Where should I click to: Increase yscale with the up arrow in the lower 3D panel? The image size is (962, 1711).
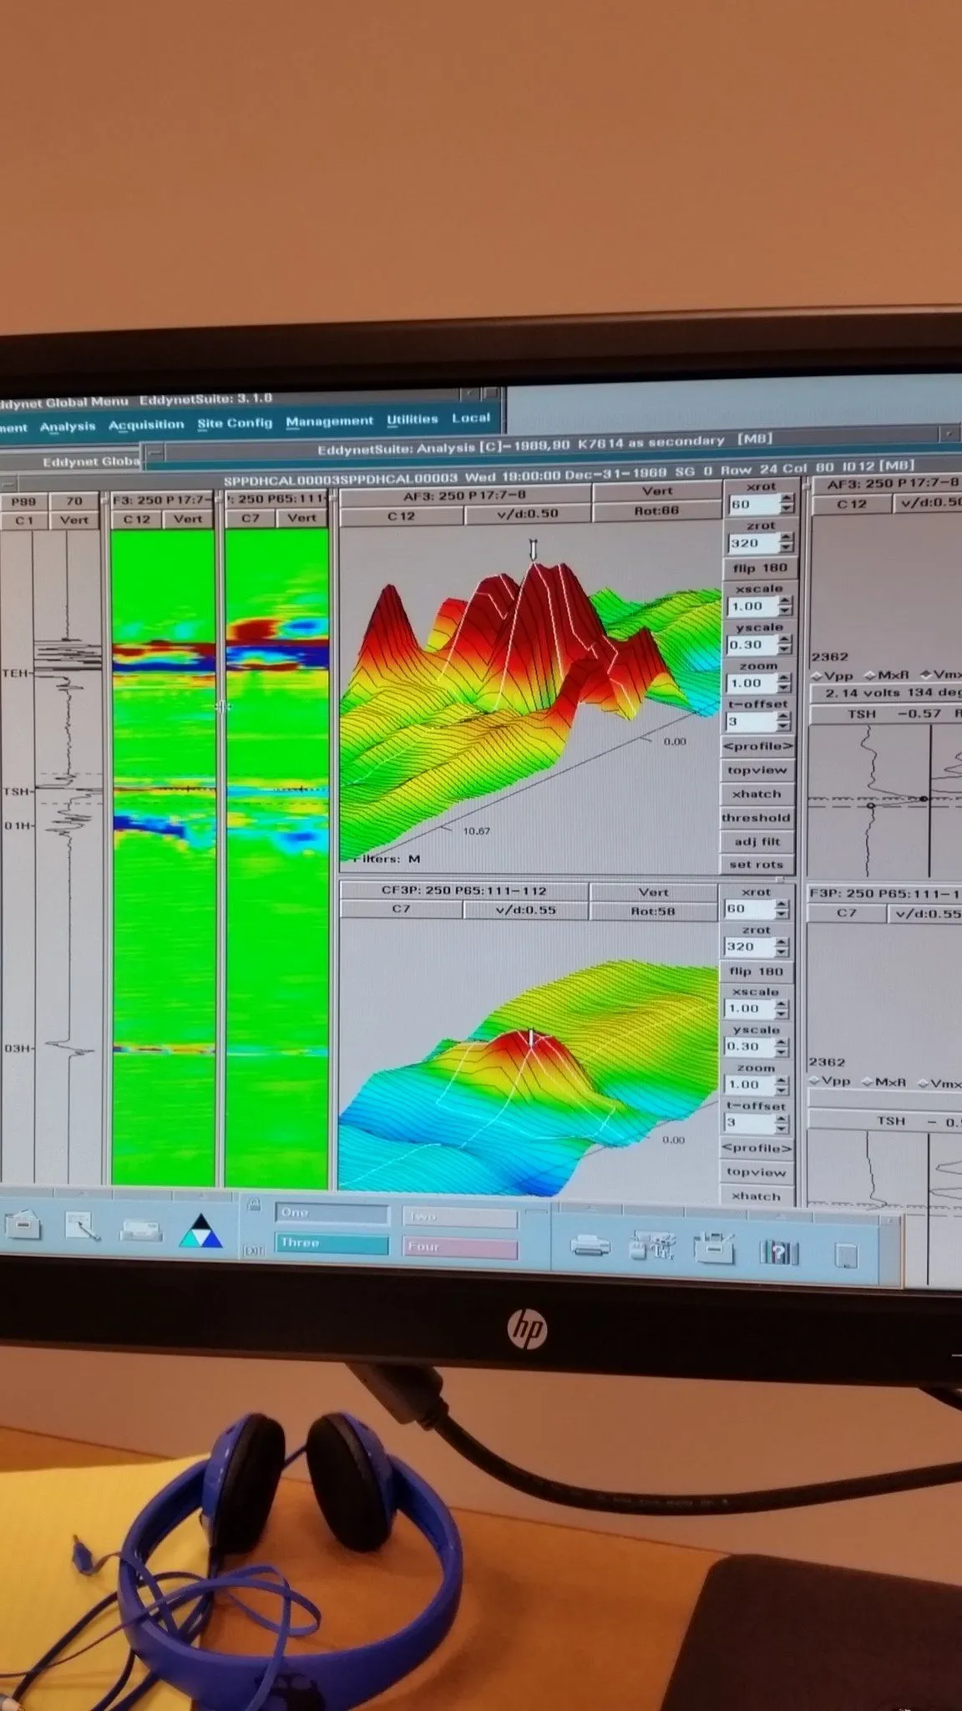[x=782, y=1042]
